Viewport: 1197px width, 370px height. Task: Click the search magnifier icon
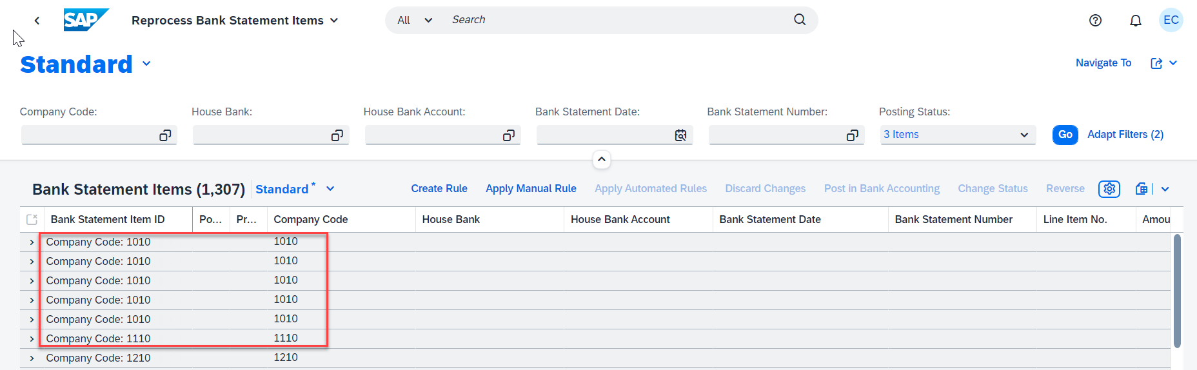coord(800,19)
